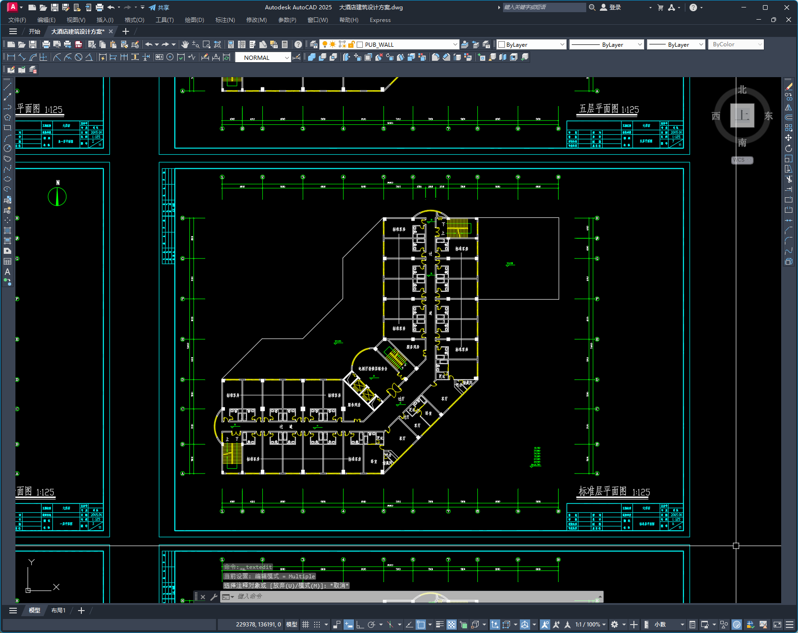Select the Aligned dimension tool
The image size is (798, 633).
[x=22, y=57]
